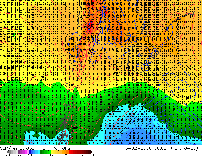The image size is (202, 156).
Task: Click the '-22' legend value
Action: click(x=18, y=155)
